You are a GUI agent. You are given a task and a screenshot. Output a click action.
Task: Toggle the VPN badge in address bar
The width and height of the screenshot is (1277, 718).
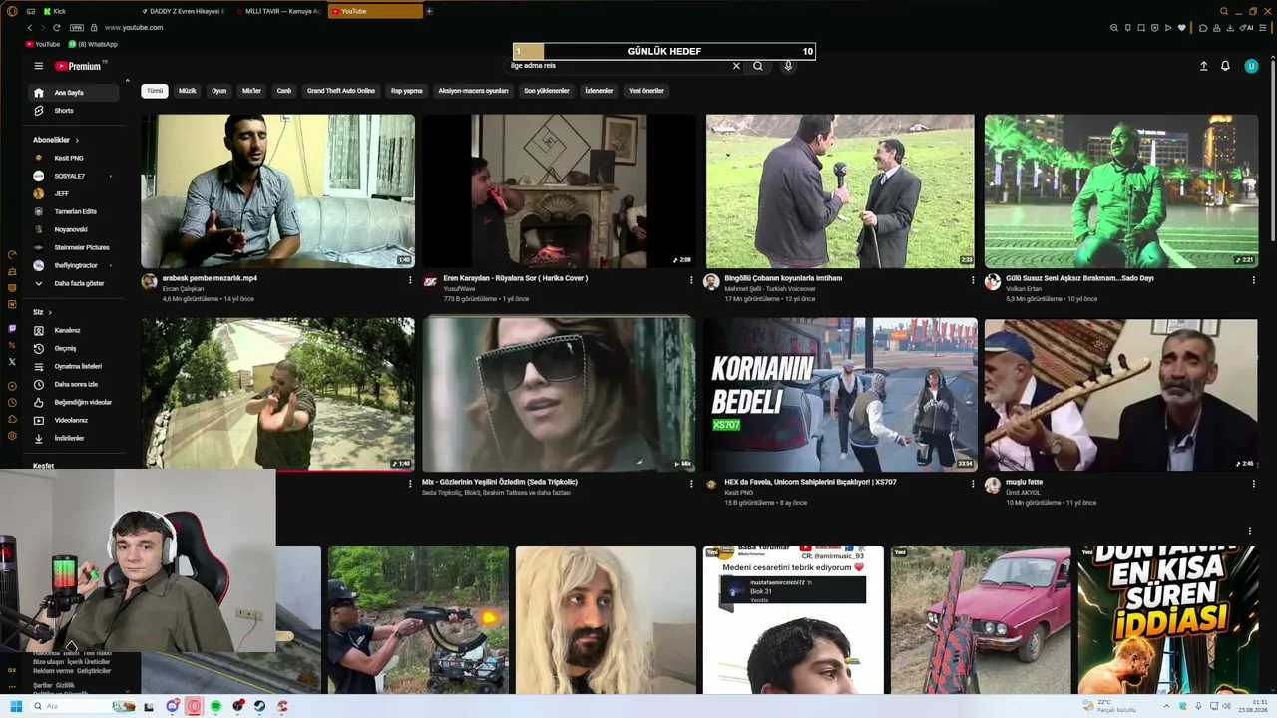coord(77,28)
